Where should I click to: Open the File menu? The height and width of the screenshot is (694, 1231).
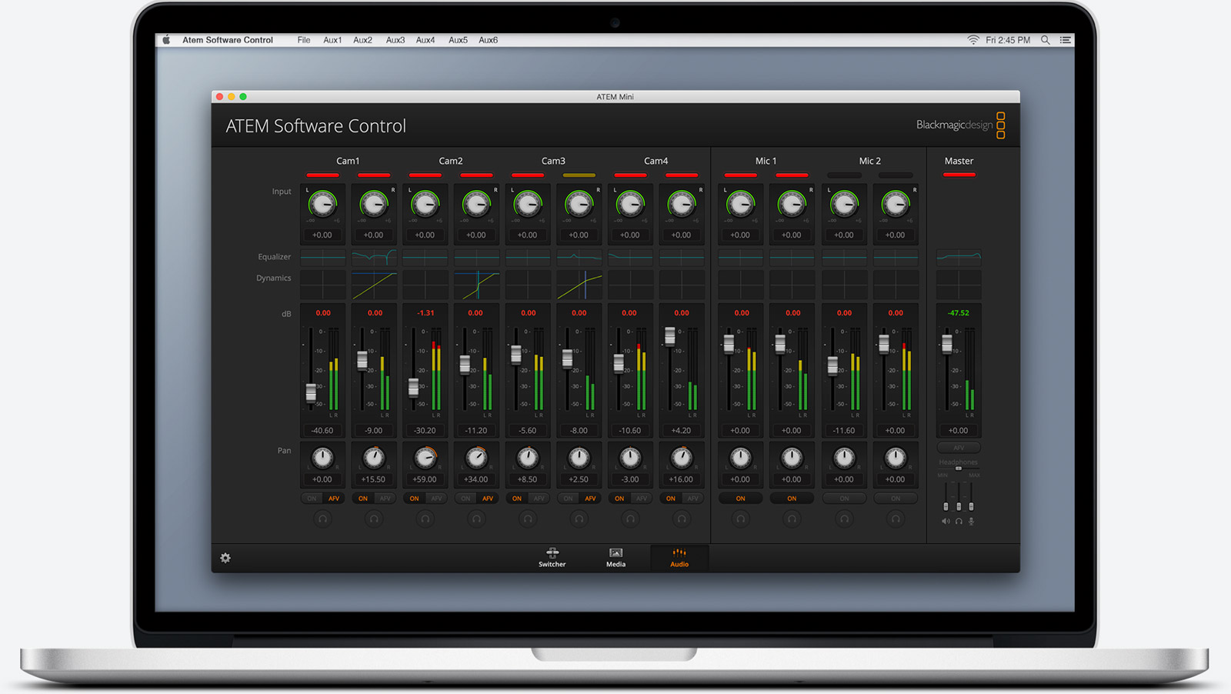point(304,40)
